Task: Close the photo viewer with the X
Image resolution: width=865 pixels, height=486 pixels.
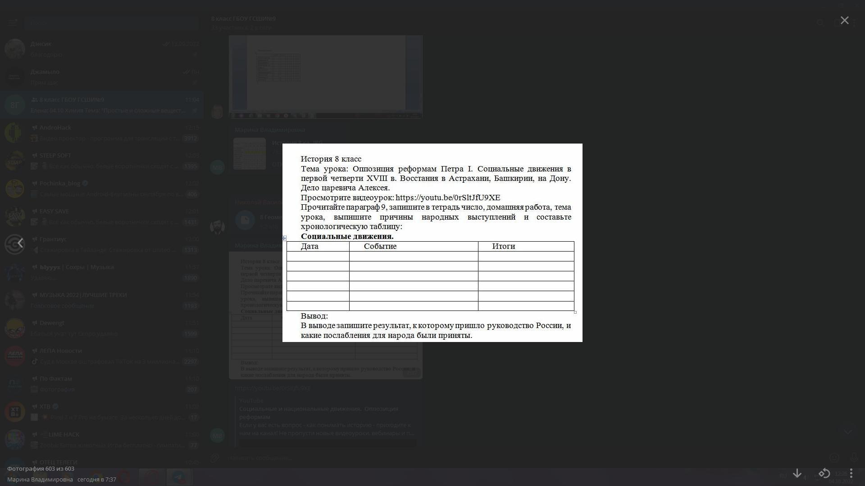Action: point(844,21)
